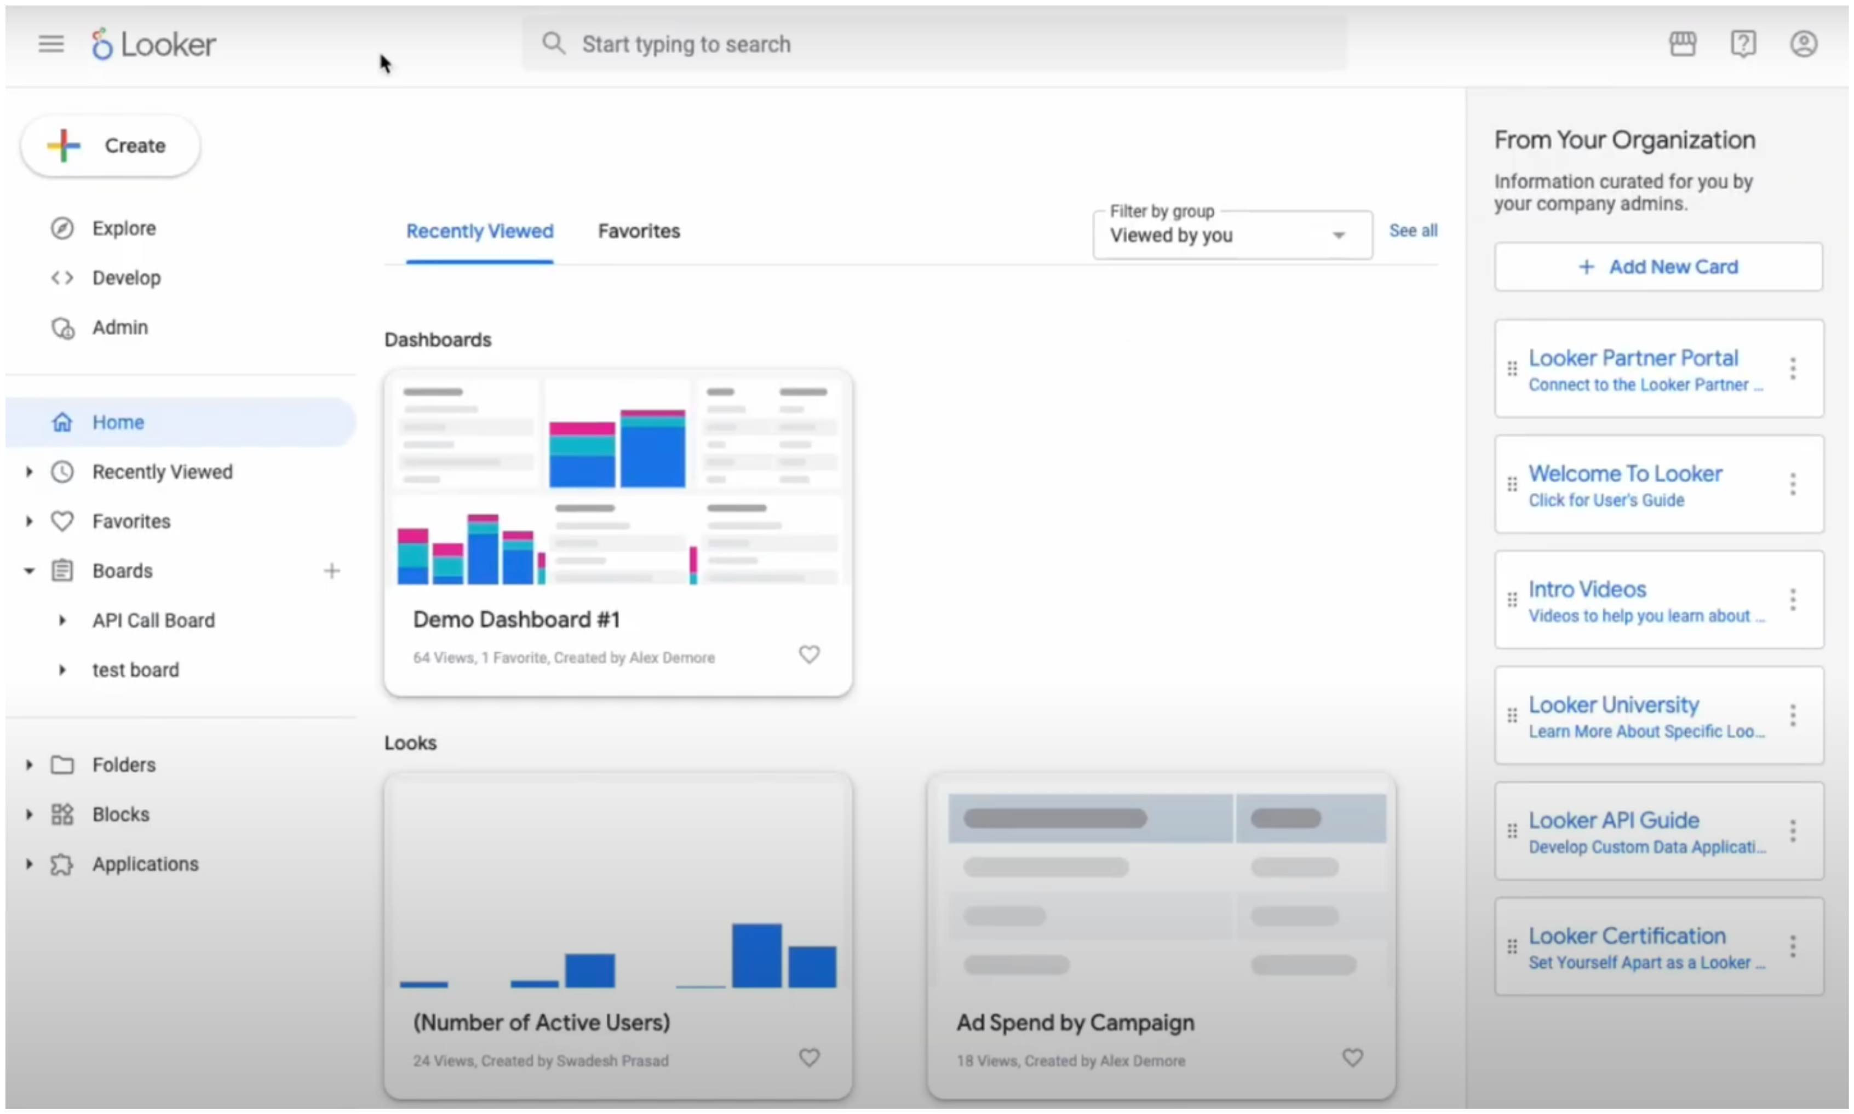Grab drag handle on Looker University card

coord(1512,715)
